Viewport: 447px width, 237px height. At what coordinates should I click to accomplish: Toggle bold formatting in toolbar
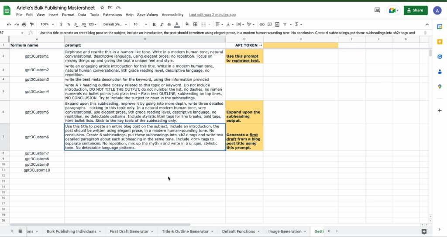154,24
